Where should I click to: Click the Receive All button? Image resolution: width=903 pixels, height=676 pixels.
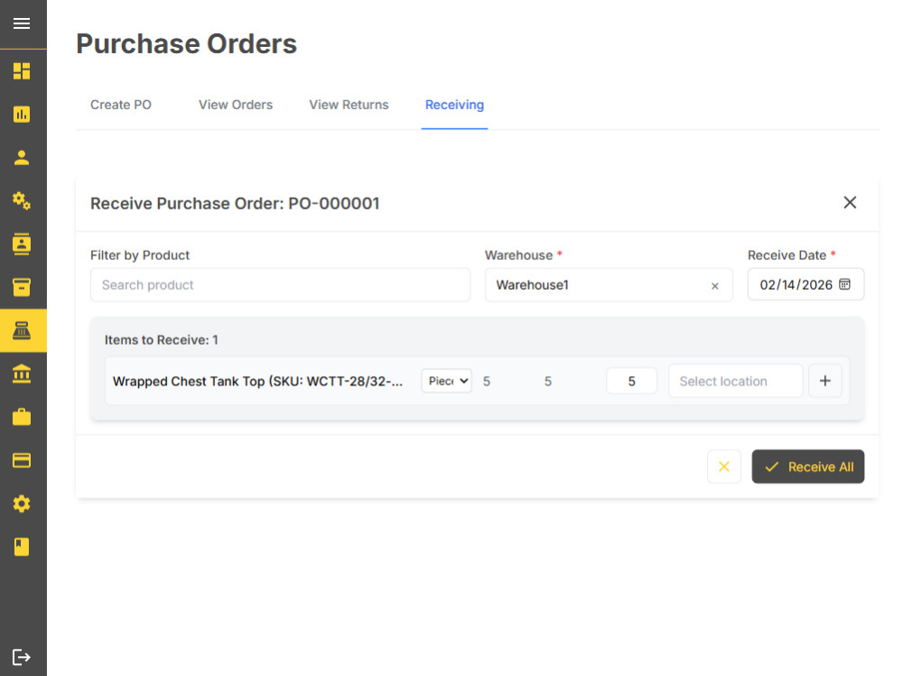(x=807, y=467)
